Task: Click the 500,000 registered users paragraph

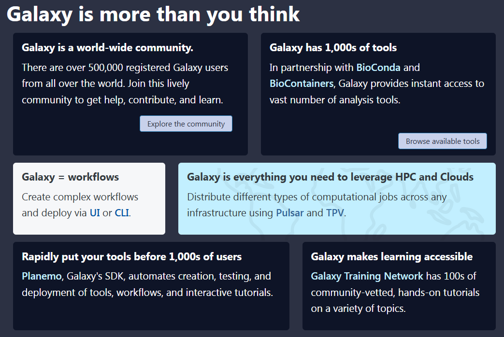Action: 125,84
